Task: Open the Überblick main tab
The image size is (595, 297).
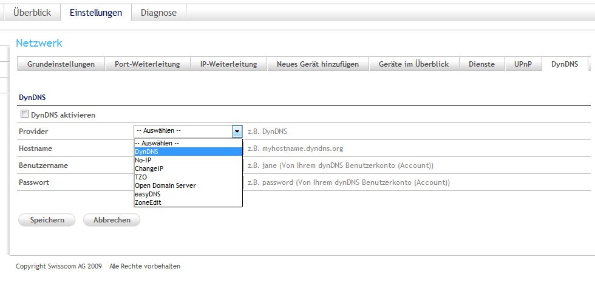Action: (32, 13)
